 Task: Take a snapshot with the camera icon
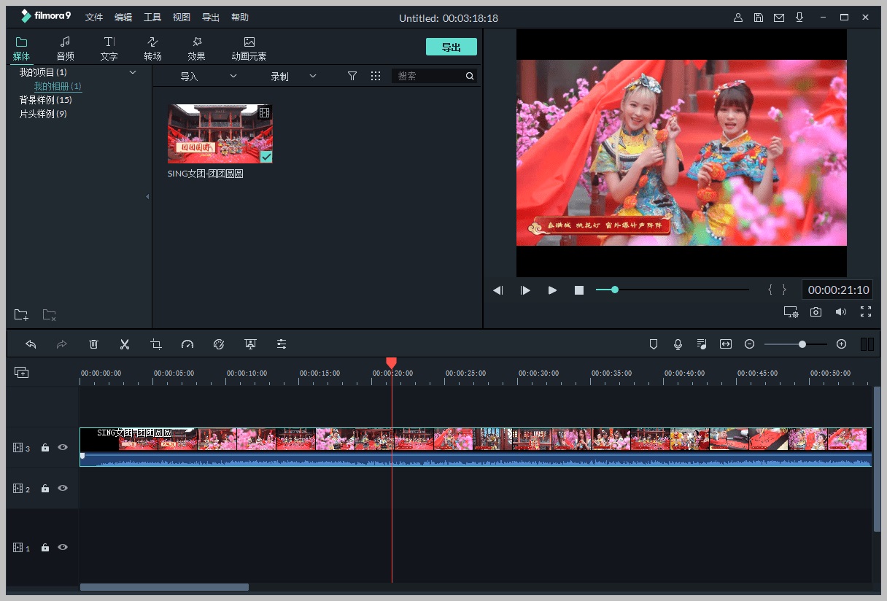coord(816,312)
